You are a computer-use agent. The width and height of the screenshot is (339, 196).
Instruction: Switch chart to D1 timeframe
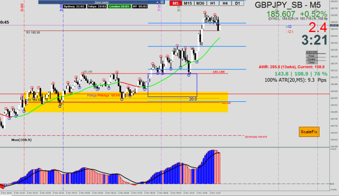[238, 3]
